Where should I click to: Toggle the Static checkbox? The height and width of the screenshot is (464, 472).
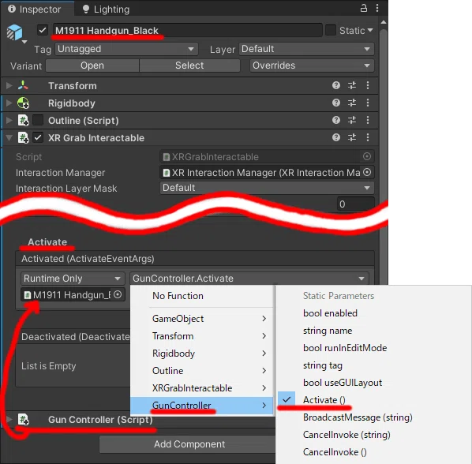coord(331,30)
